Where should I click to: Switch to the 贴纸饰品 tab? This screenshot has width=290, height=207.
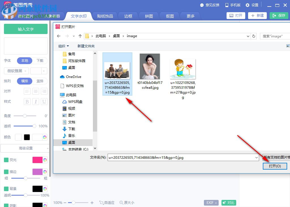(105, 16)
